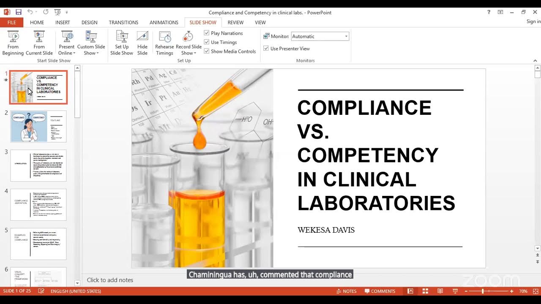541x304 pixels.
Task: Switch to Slide Sorter view icon
Action: 425,291
